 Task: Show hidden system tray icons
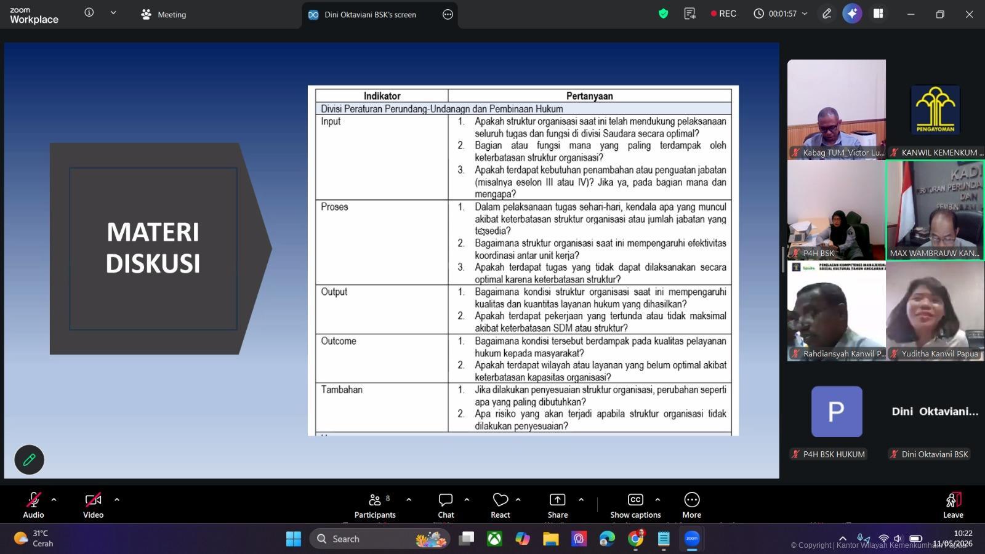point(843,539)
